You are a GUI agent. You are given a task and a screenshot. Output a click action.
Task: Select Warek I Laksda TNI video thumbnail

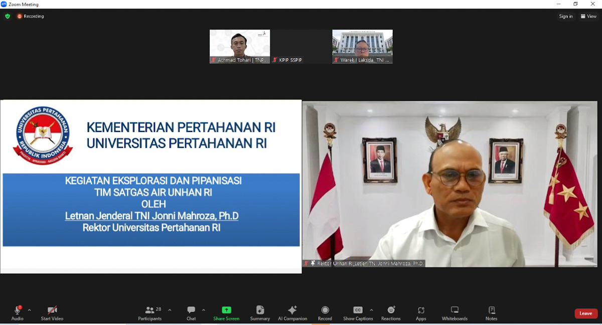[x=362, y=46]
